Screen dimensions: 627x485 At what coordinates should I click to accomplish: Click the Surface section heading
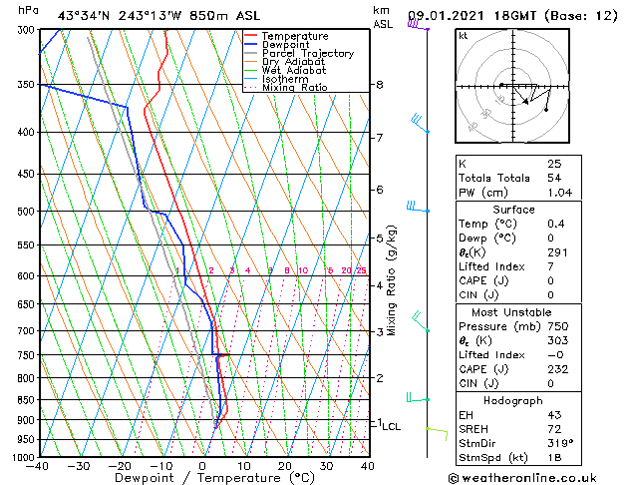513,210
